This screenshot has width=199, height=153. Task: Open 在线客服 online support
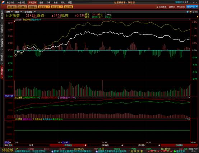[x=161, y=7]
